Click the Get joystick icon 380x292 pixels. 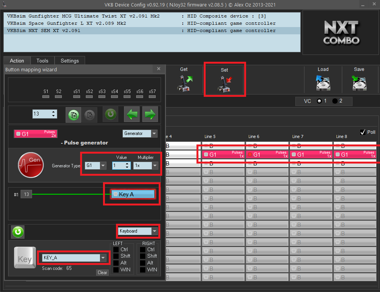pyautogui.click(x=184, y=83)
